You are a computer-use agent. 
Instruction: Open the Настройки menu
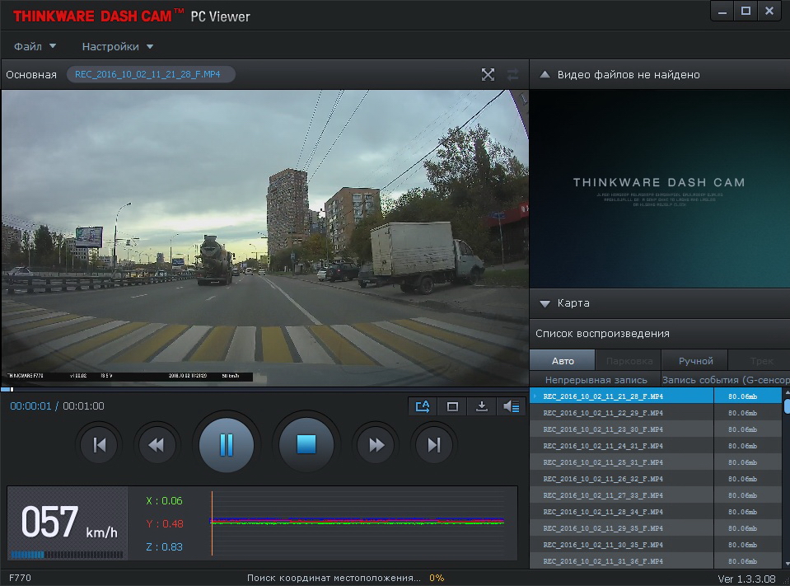coord(118,46)
